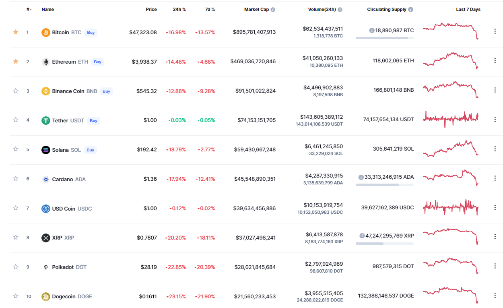Click info icon beside Bitcoin circulating supply
Image resolution: width=503 pixels, height=308 pixels.
(x=372, y=30)
